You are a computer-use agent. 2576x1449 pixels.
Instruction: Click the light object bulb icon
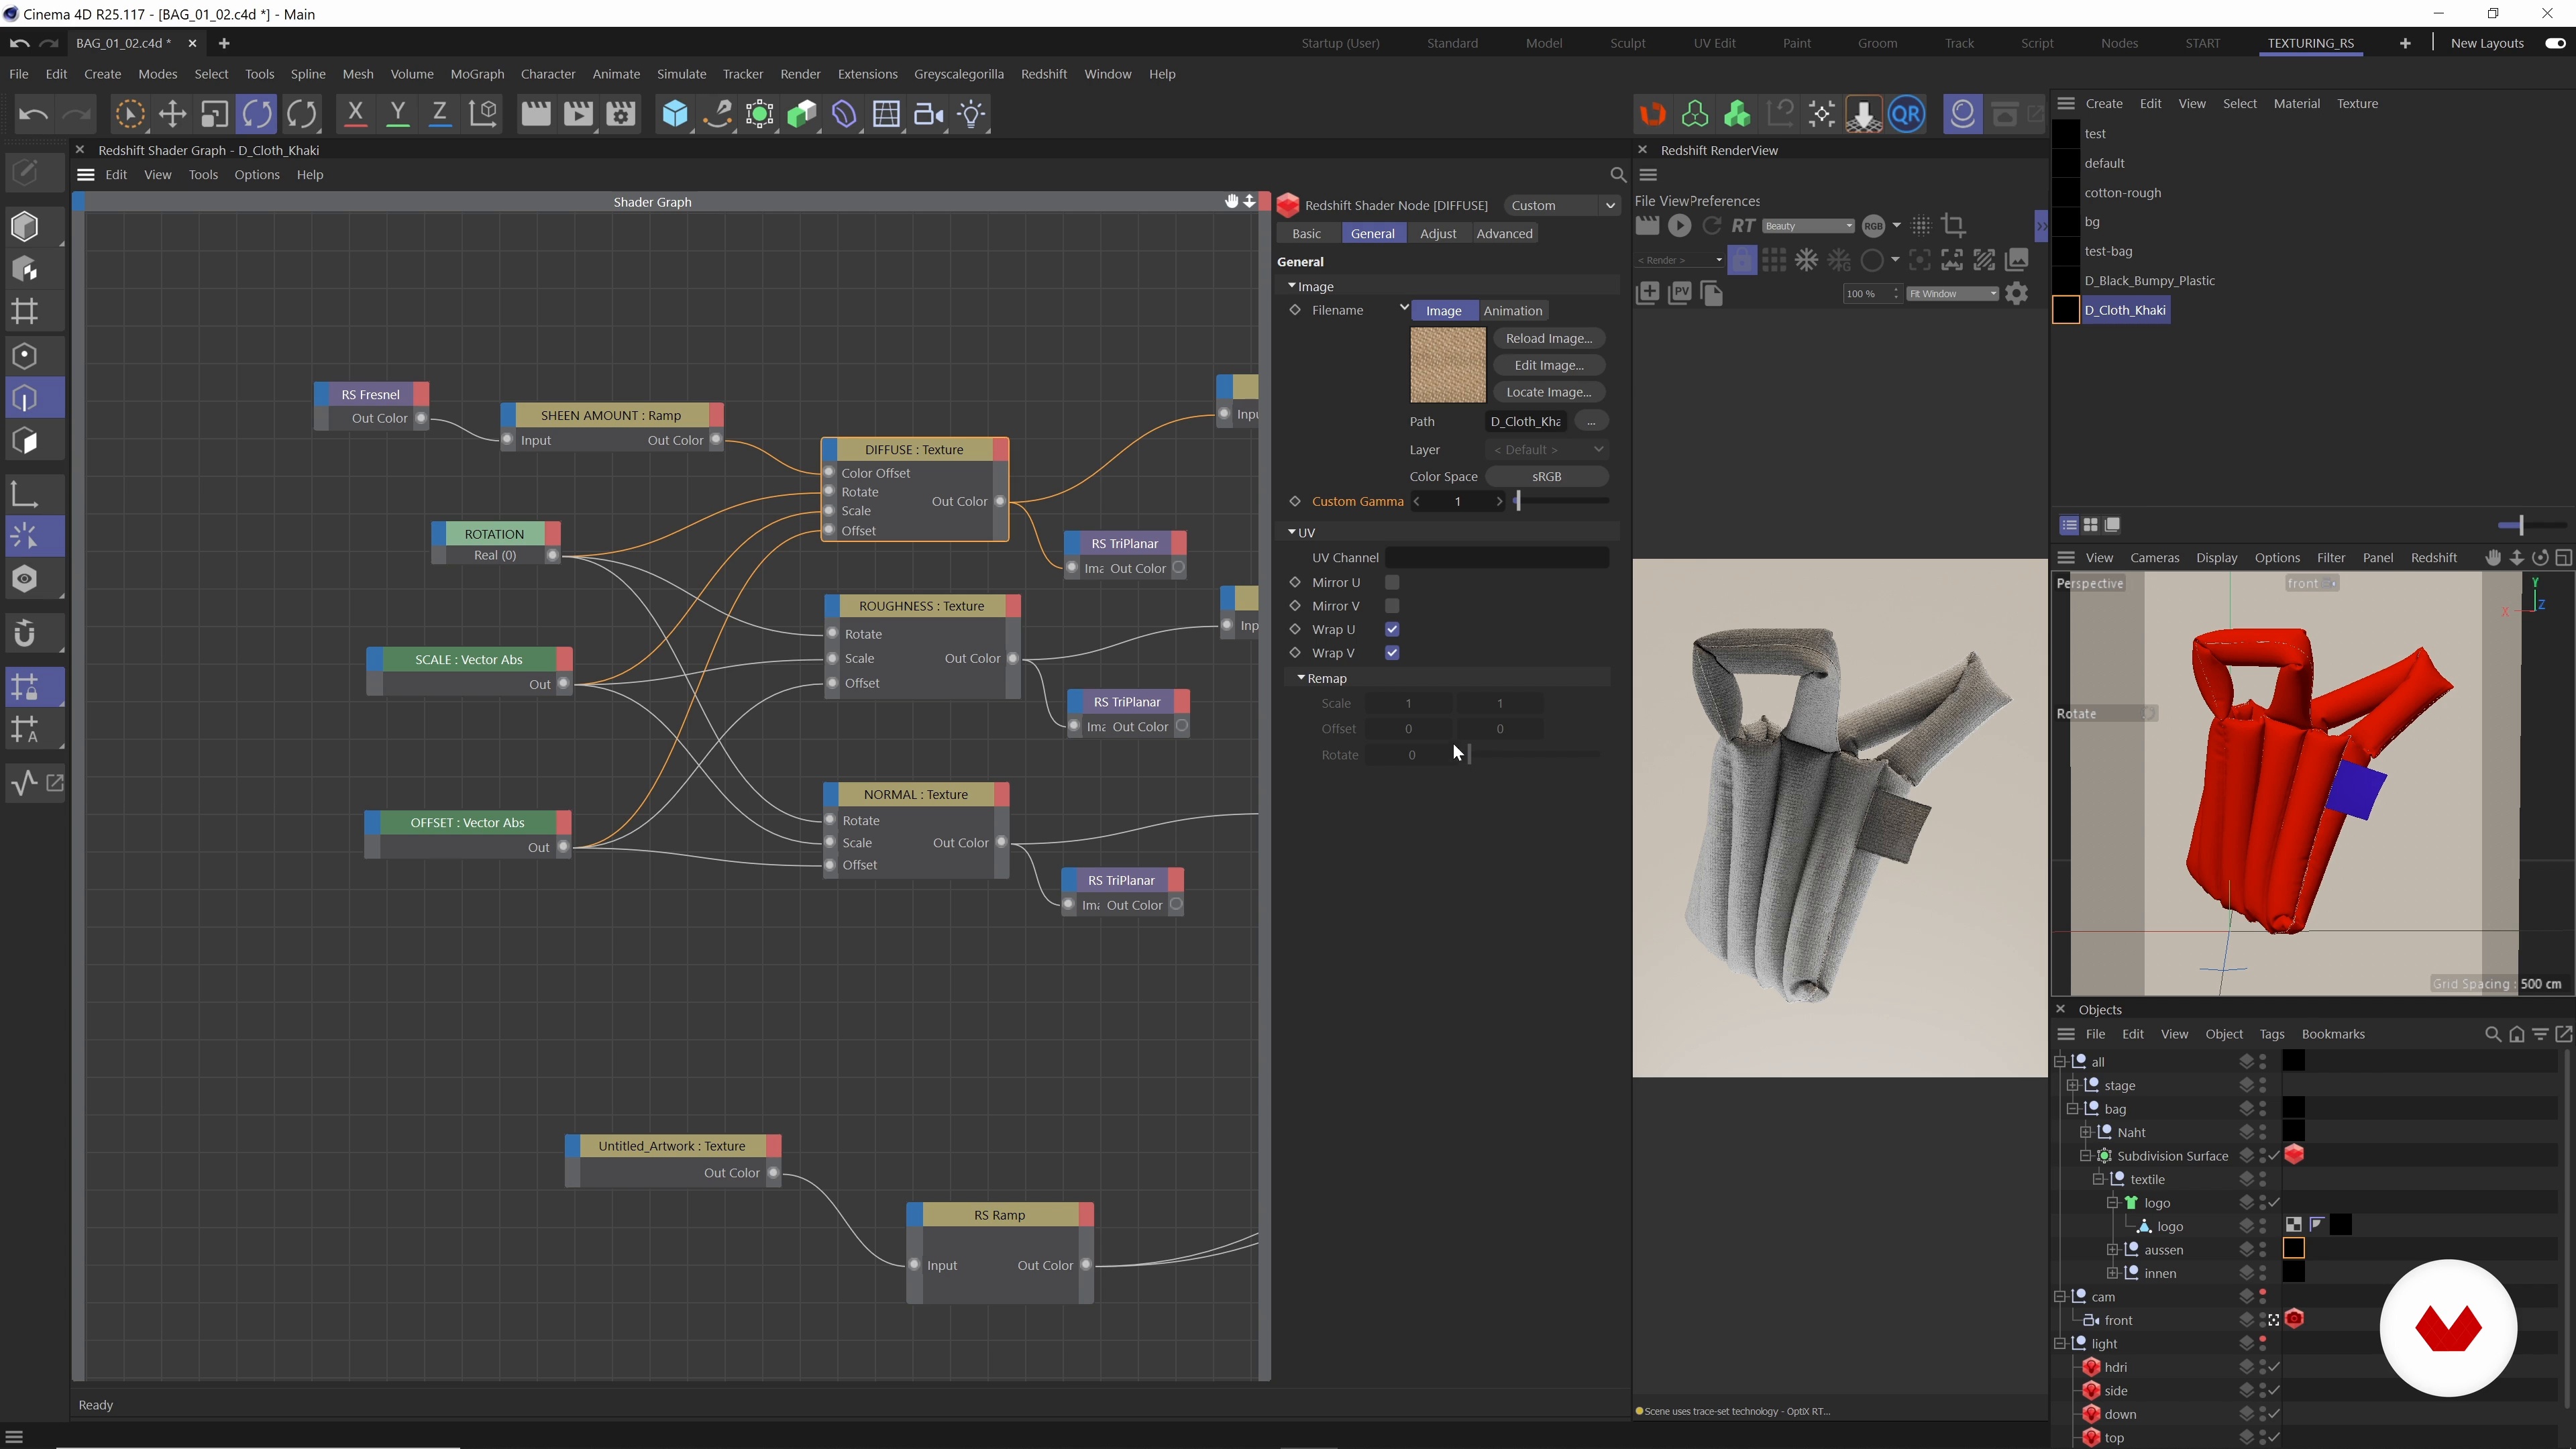[971, 114]
